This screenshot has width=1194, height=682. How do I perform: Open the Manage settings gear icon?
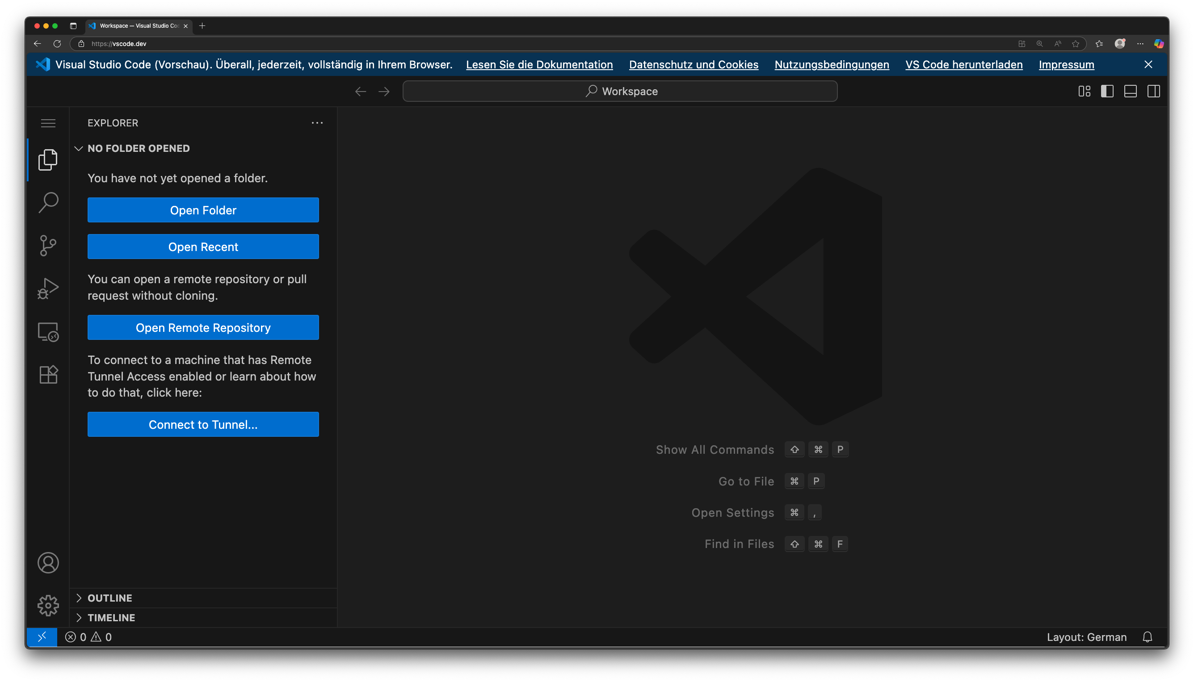tap(48, 605)
